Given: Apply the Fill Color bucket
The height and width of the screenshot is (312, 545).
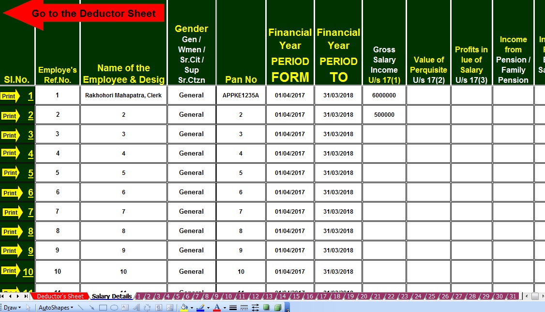Looking at the screenshot, I should (x=184, y=308).
